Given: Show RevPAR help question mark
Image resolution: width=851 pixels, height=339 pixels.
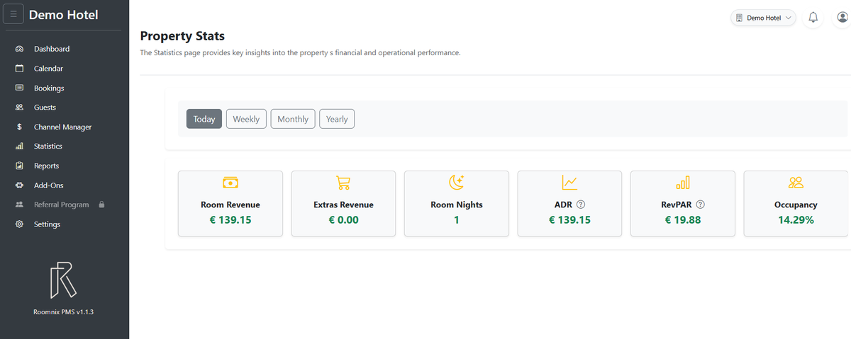Looking at the screenshot, I should tap(701, 205).
